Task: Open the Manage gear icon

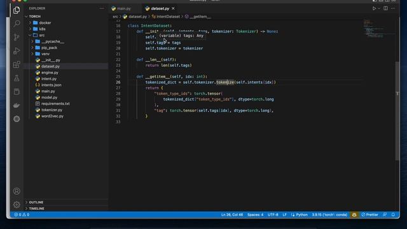Action: coord(17,205)
